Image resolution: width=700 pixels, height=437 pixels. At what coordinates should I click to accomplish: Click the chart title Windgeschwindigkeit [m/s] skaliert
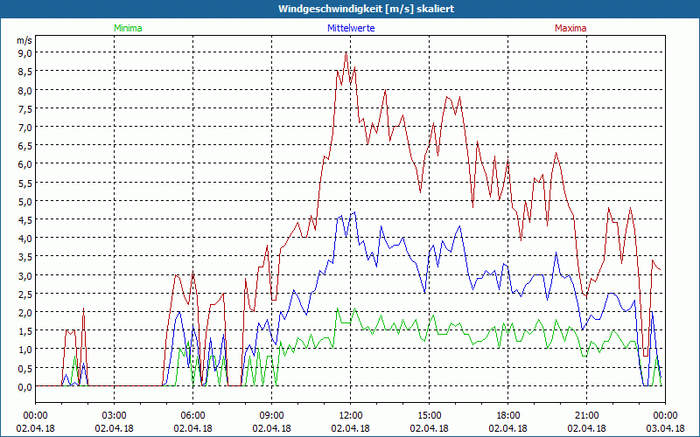(x=366, y=9)
